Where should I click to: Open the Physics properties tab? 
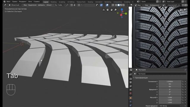[x=131, y=102]
